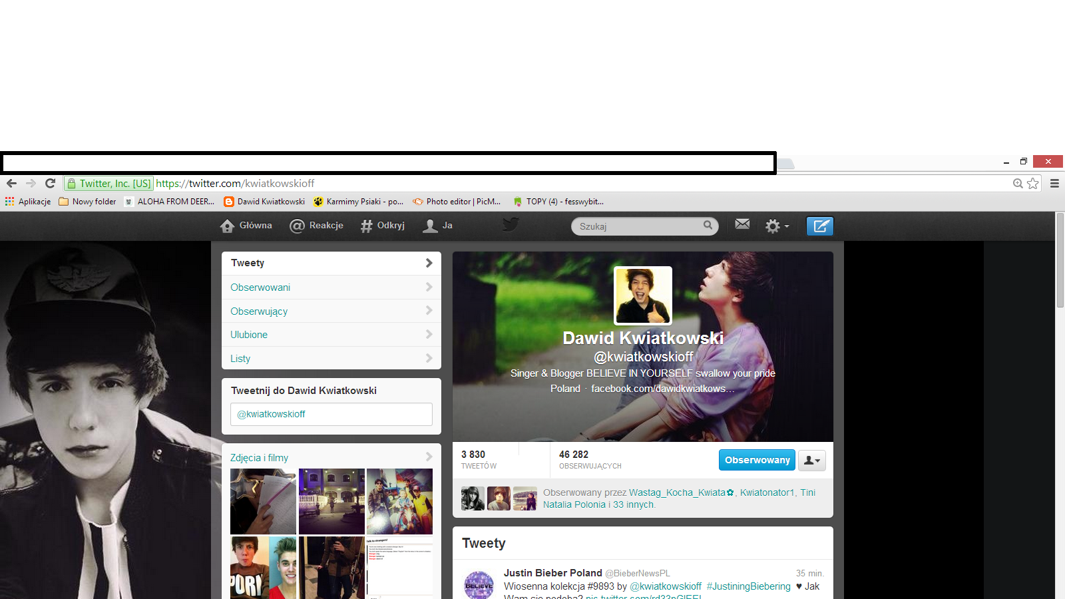Open a new browser tab
The width and height of the screenshot is (1065, 599).
click(786, 164)
